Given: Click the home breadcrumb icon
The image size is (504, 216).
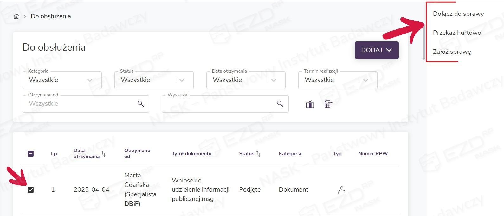Looking at the screenshot, I should [x=16, y=16].
